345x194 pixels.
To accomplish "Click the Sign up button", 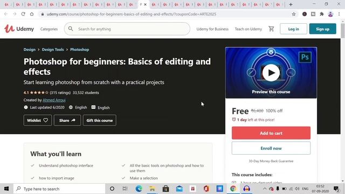I will (x=322, y=29).
